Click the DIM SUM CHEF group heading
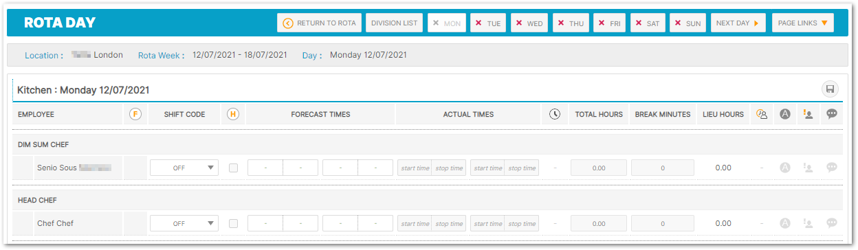 click(x=43, y=144)
